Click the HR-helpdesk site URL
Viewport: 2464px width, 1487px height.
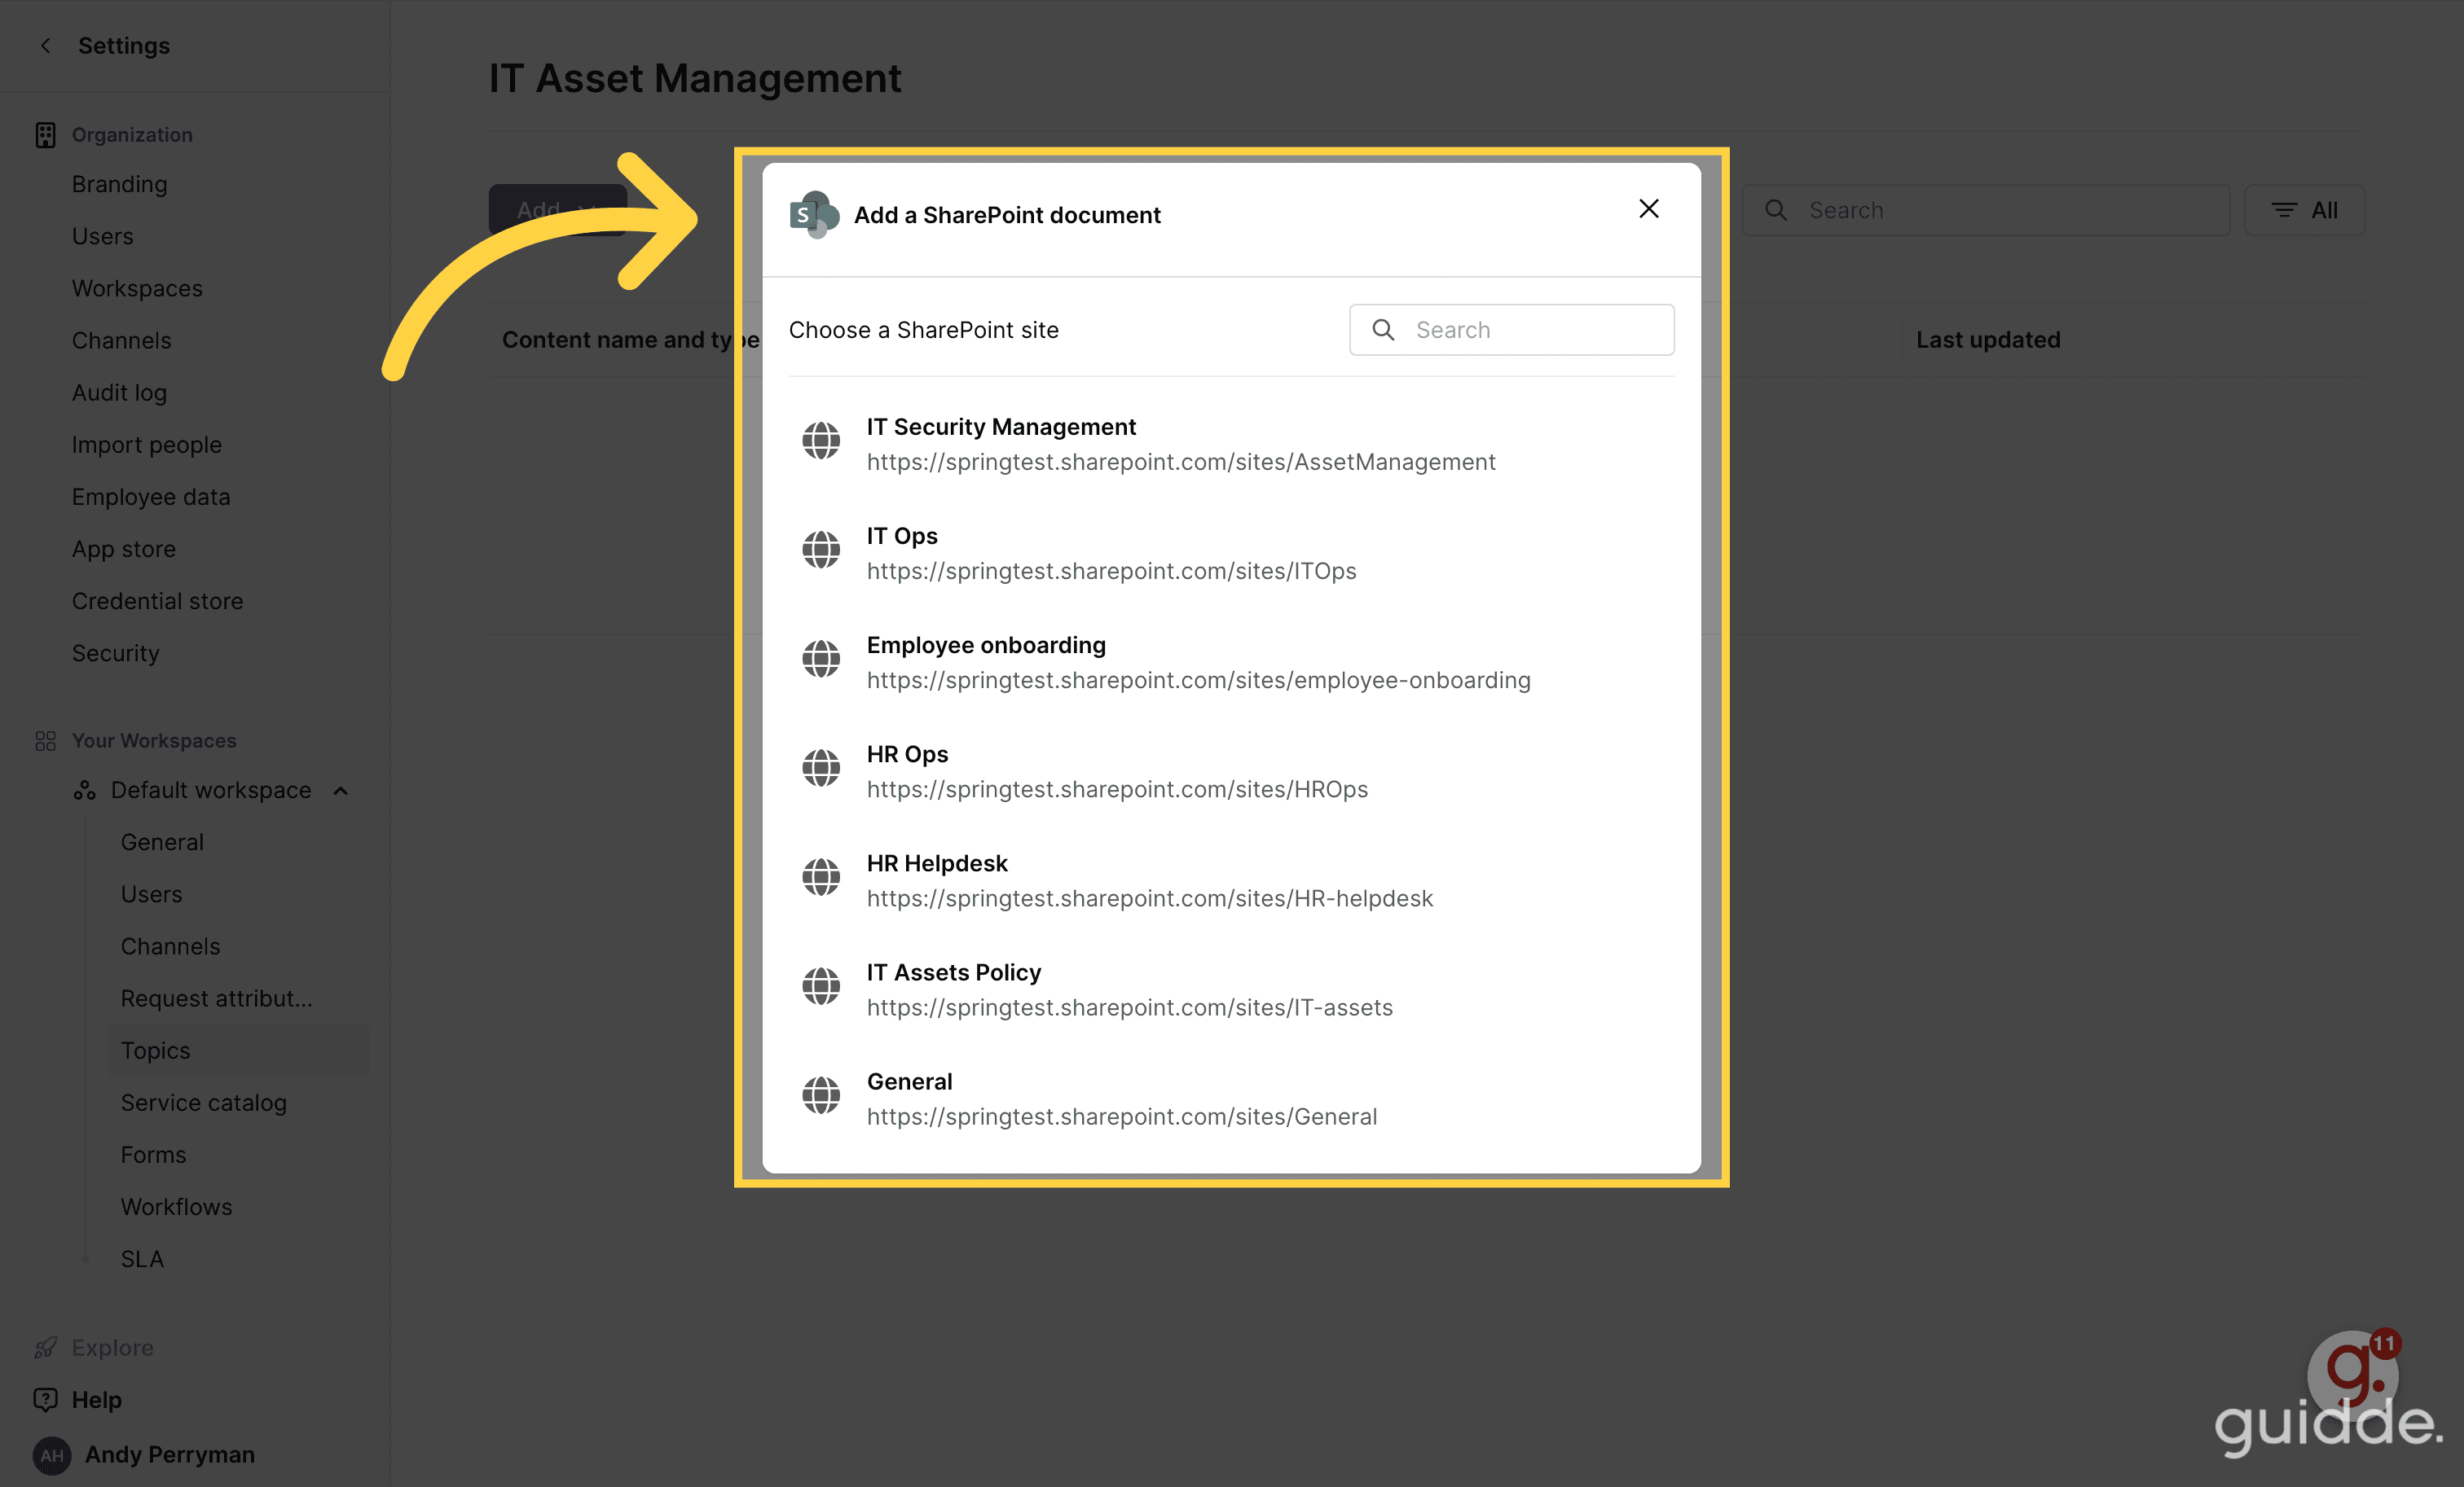tap(1150, 897)
